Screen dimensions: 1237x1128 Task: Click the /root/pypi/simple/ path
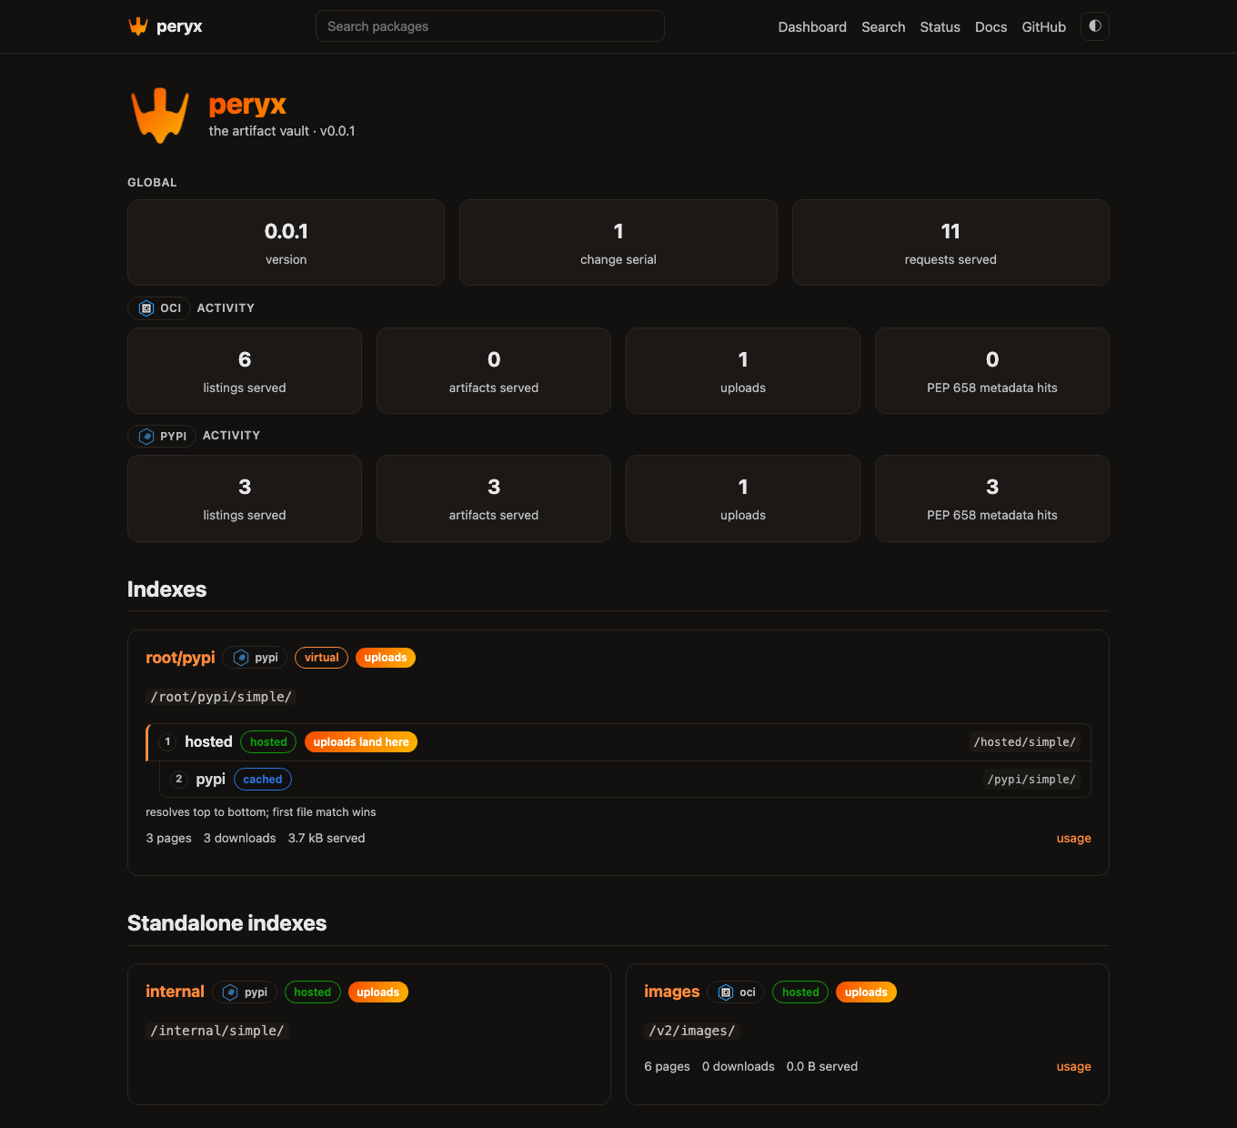221,697
